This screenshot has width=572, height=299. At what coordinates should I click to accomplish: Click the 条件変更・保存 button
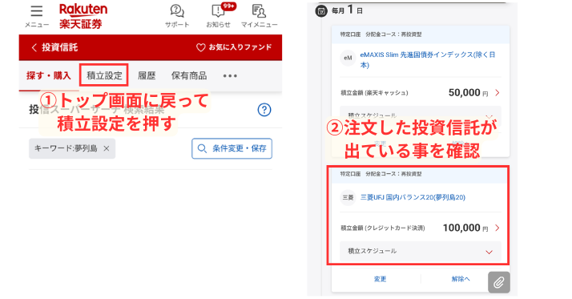(232, 148)
